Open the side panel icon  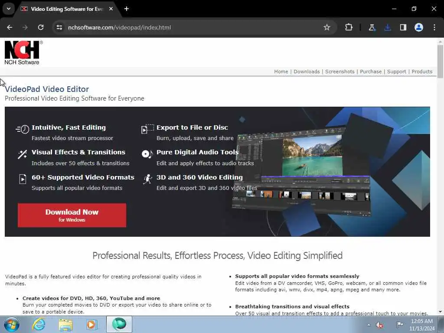[x=403, y=27]
